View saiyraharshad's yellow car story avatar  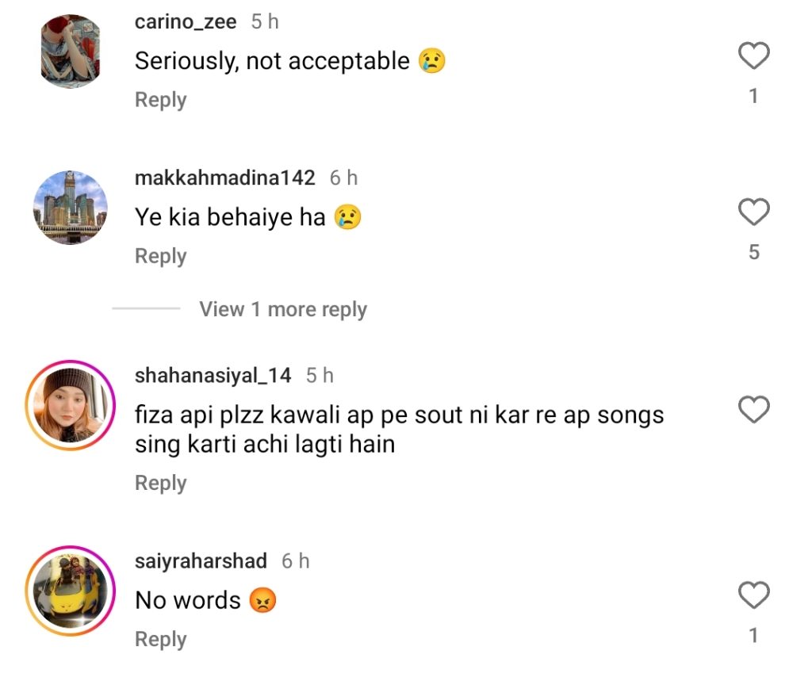(x=70, y=591)
